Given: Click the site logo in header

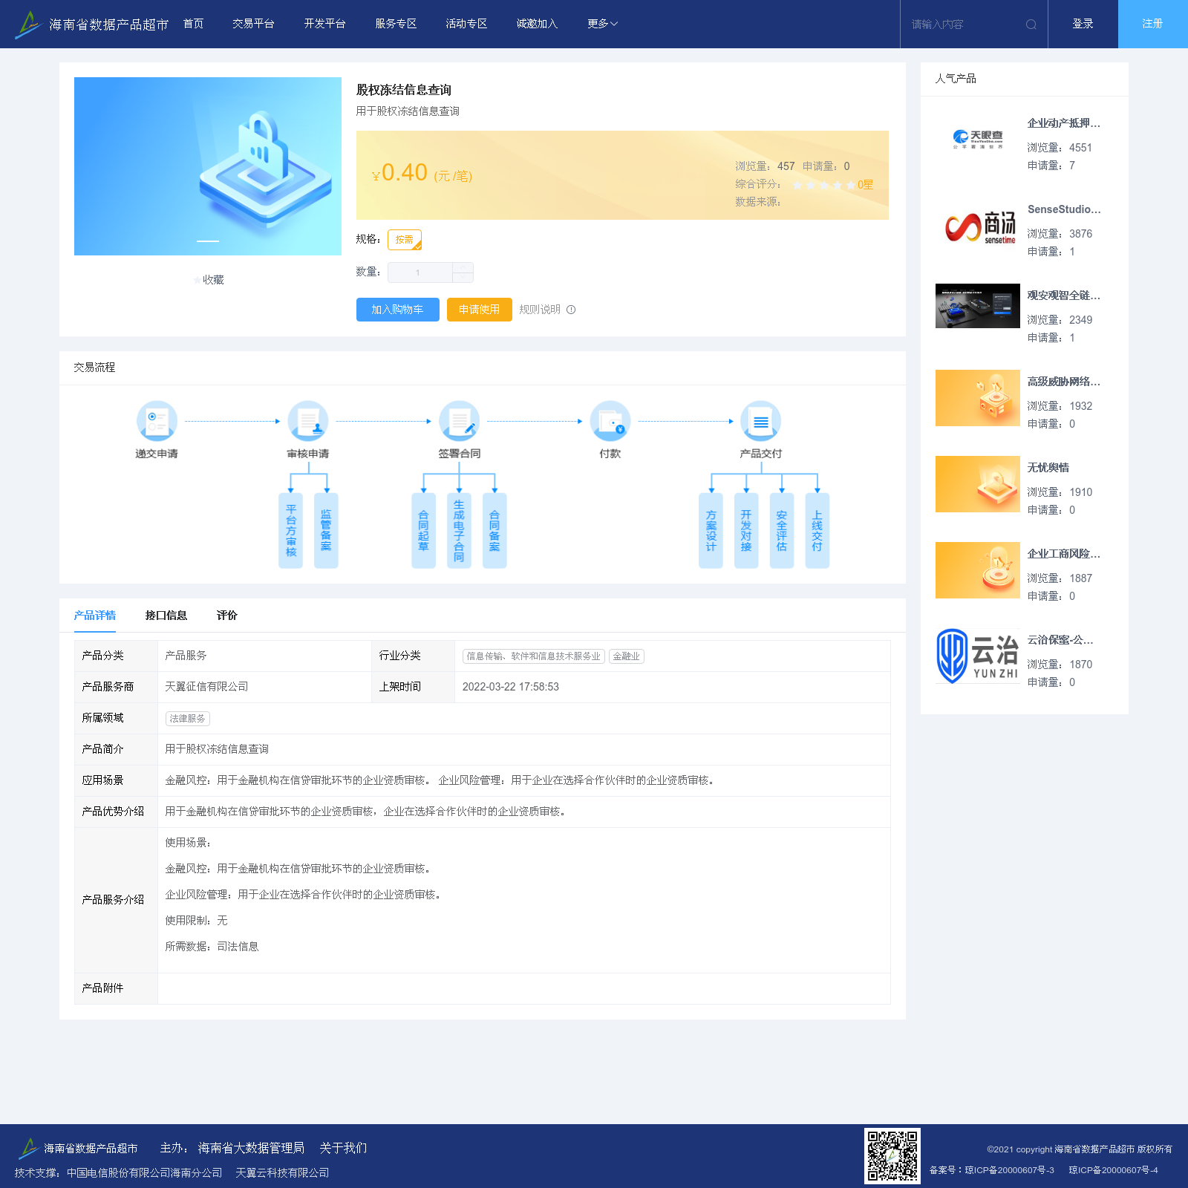Looking at the screenshot, I should coord(91,25).
